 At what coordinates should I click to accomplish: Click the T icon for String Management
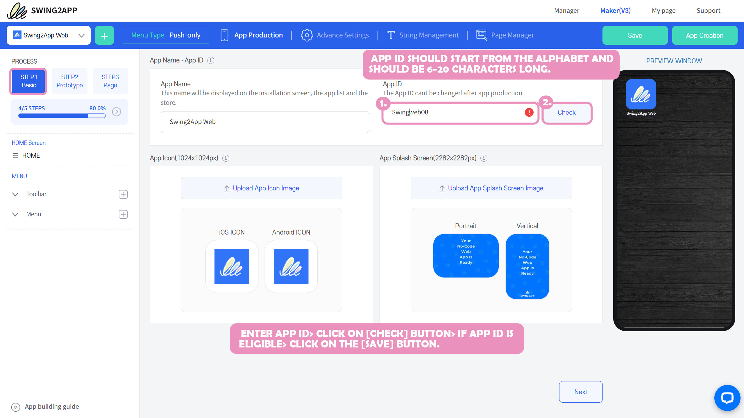[391, 35]
